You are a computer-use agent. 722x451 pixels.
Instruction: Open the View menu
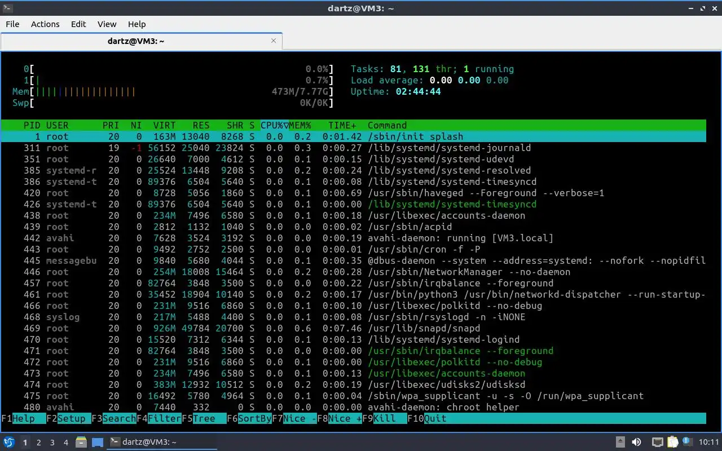[107, 24]
